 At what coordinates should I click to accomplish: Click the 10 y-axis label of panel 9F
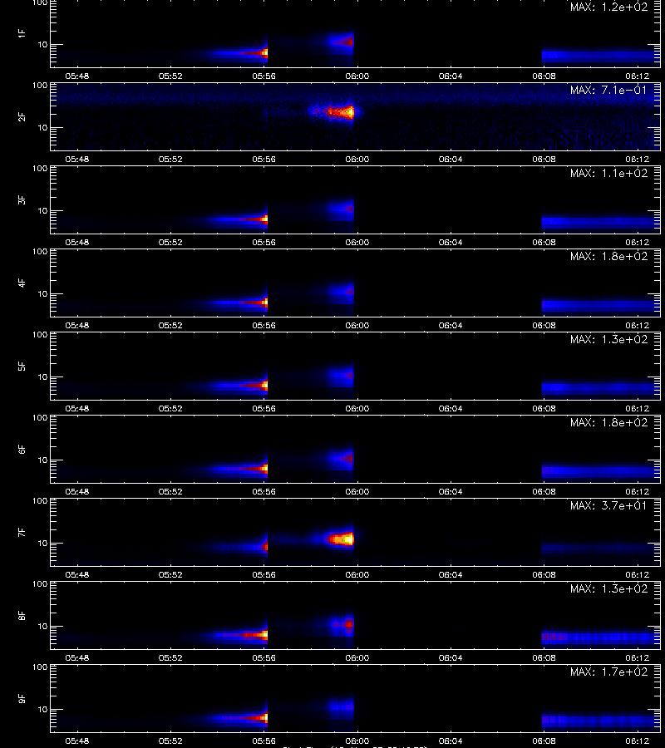tap(42, 710)
